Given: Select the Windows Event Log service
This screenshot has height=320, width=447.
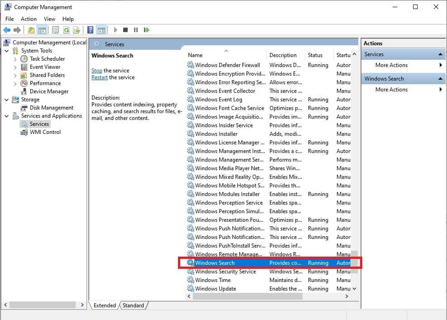Looking at the screenshot, I should click(x=269, y=100).
